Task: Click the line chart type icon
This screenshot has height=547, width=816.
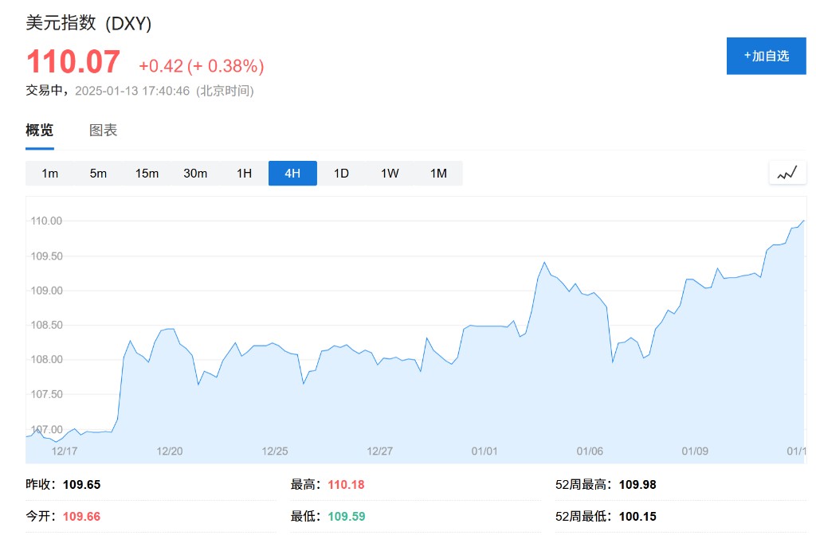Action: coord(787,173)
